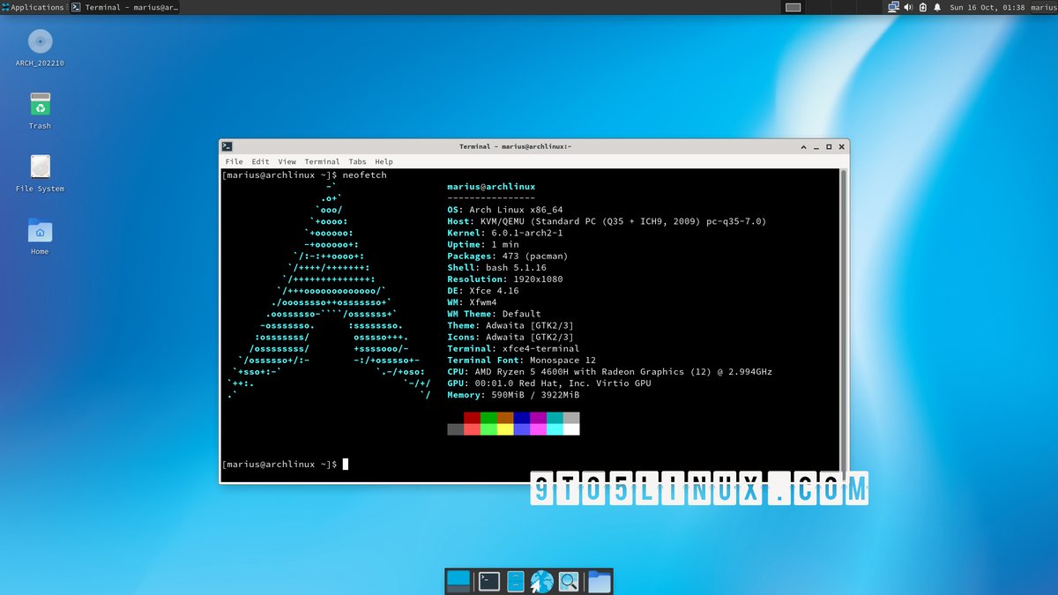This screenshot has height=595, width=1058.
Task: Click the 'OS: Arch Linux x86_64' line
Action: pyautogui.click(x=504, y=210)
